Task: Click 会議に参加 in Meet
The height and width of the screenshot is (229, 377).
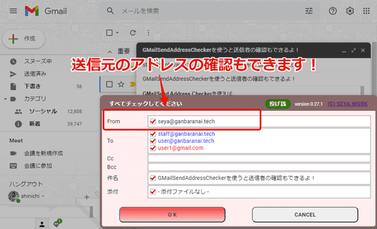Action: point(38,166)
